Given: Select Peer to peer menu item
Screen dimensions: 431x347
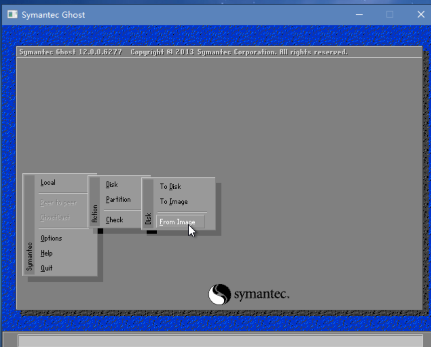Looking at the screenshot, I should (58, 203).
